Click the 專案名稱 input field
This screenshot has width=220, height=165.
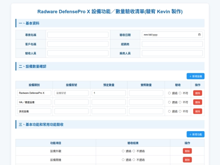click(x=78, y=35)
